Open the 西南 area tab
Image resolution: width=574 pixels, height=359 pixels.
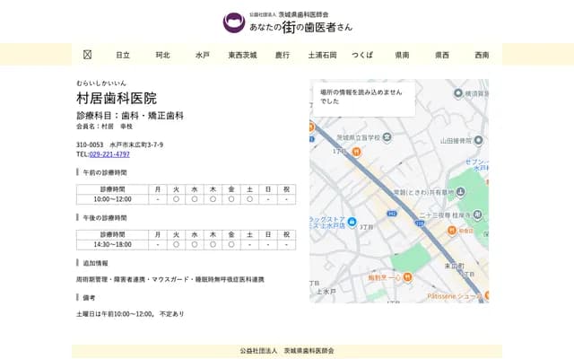click(482, 55)
